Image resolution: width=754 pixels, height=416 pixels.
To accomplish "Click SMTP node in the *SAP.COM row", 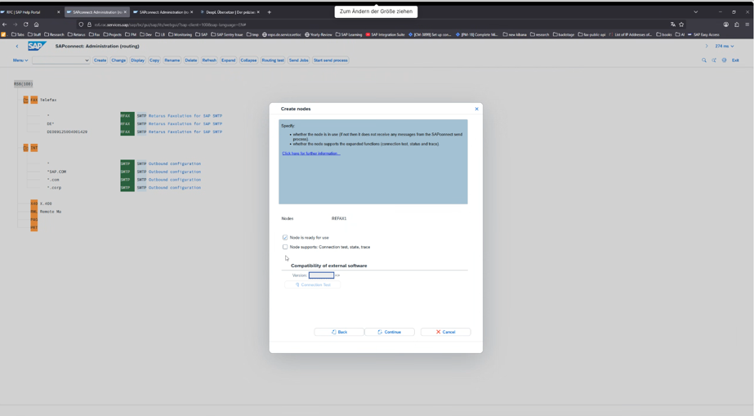I will click(127, 172).
